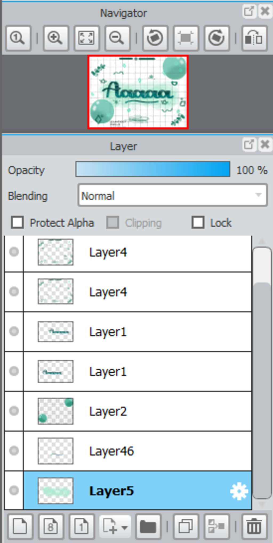Duplicate the selected layer
The height and width of the screenshot is (543, 273).
click(186, 527)
